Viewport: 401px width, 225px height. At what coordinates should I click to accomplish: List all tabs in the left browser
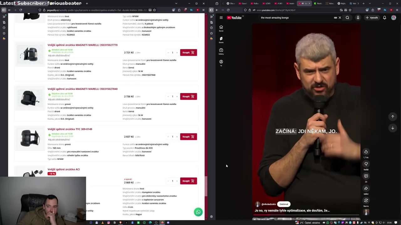point(176,3)
